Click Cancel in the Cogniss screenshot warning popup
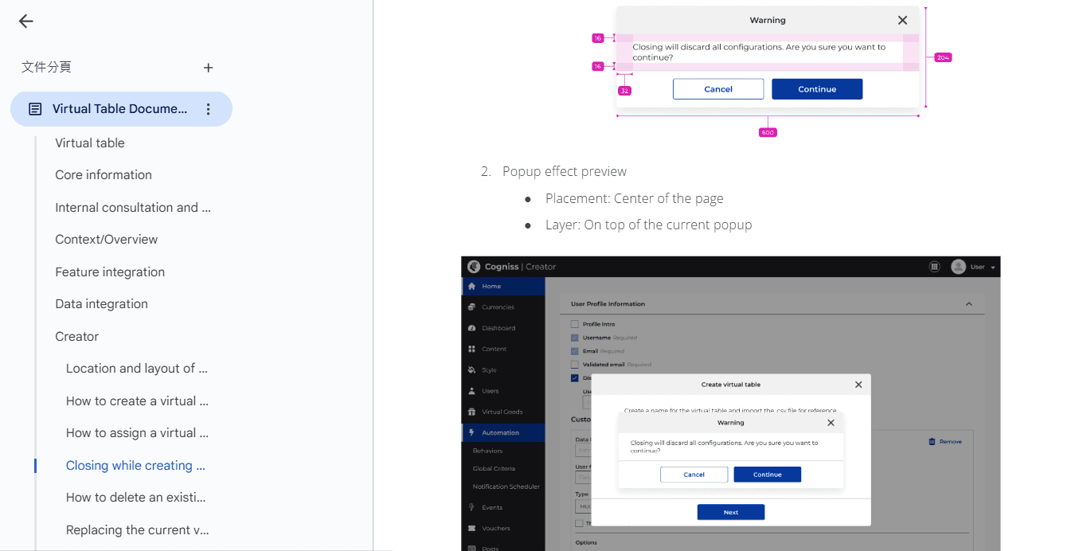The width and height of the screenshot is (1079, 551). pyautogui.click(x=694, y=475)
